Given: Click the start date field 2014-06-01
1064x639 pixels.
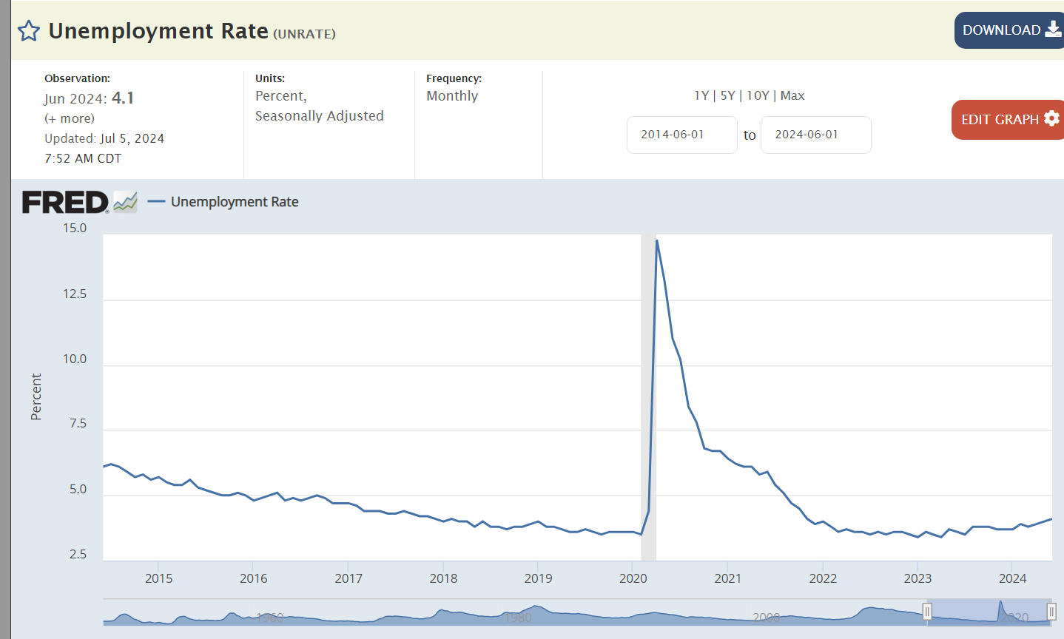Looking at the screenshot, I should [681, 135].
